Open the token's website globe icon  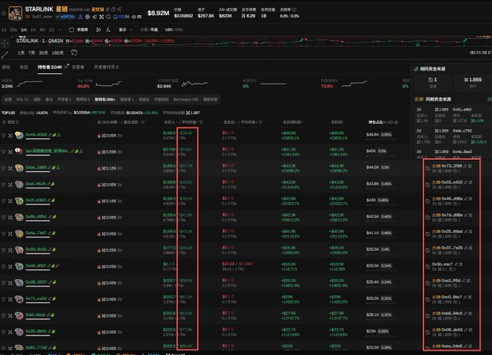tap(88, 17)
